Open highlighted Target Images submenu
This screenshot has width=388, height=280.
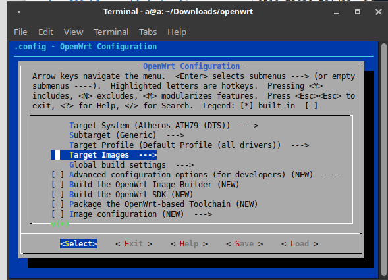pos(103,155)
